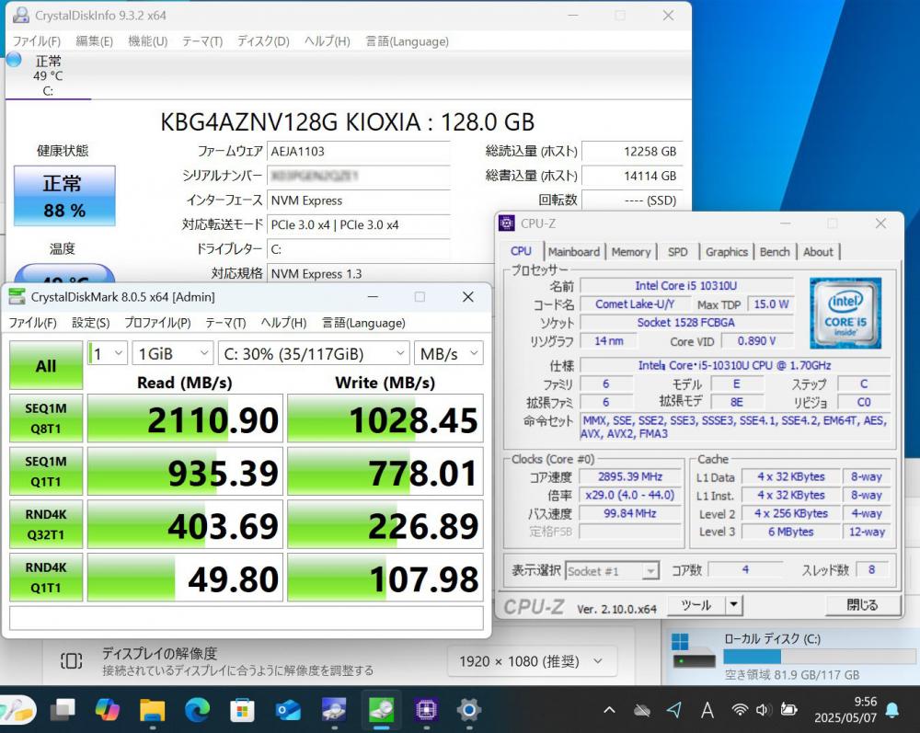The image size is (920, 733).
Task: Open CrystalDiskInfo ディスク(D) menu
Action: (x=263, y=41)
